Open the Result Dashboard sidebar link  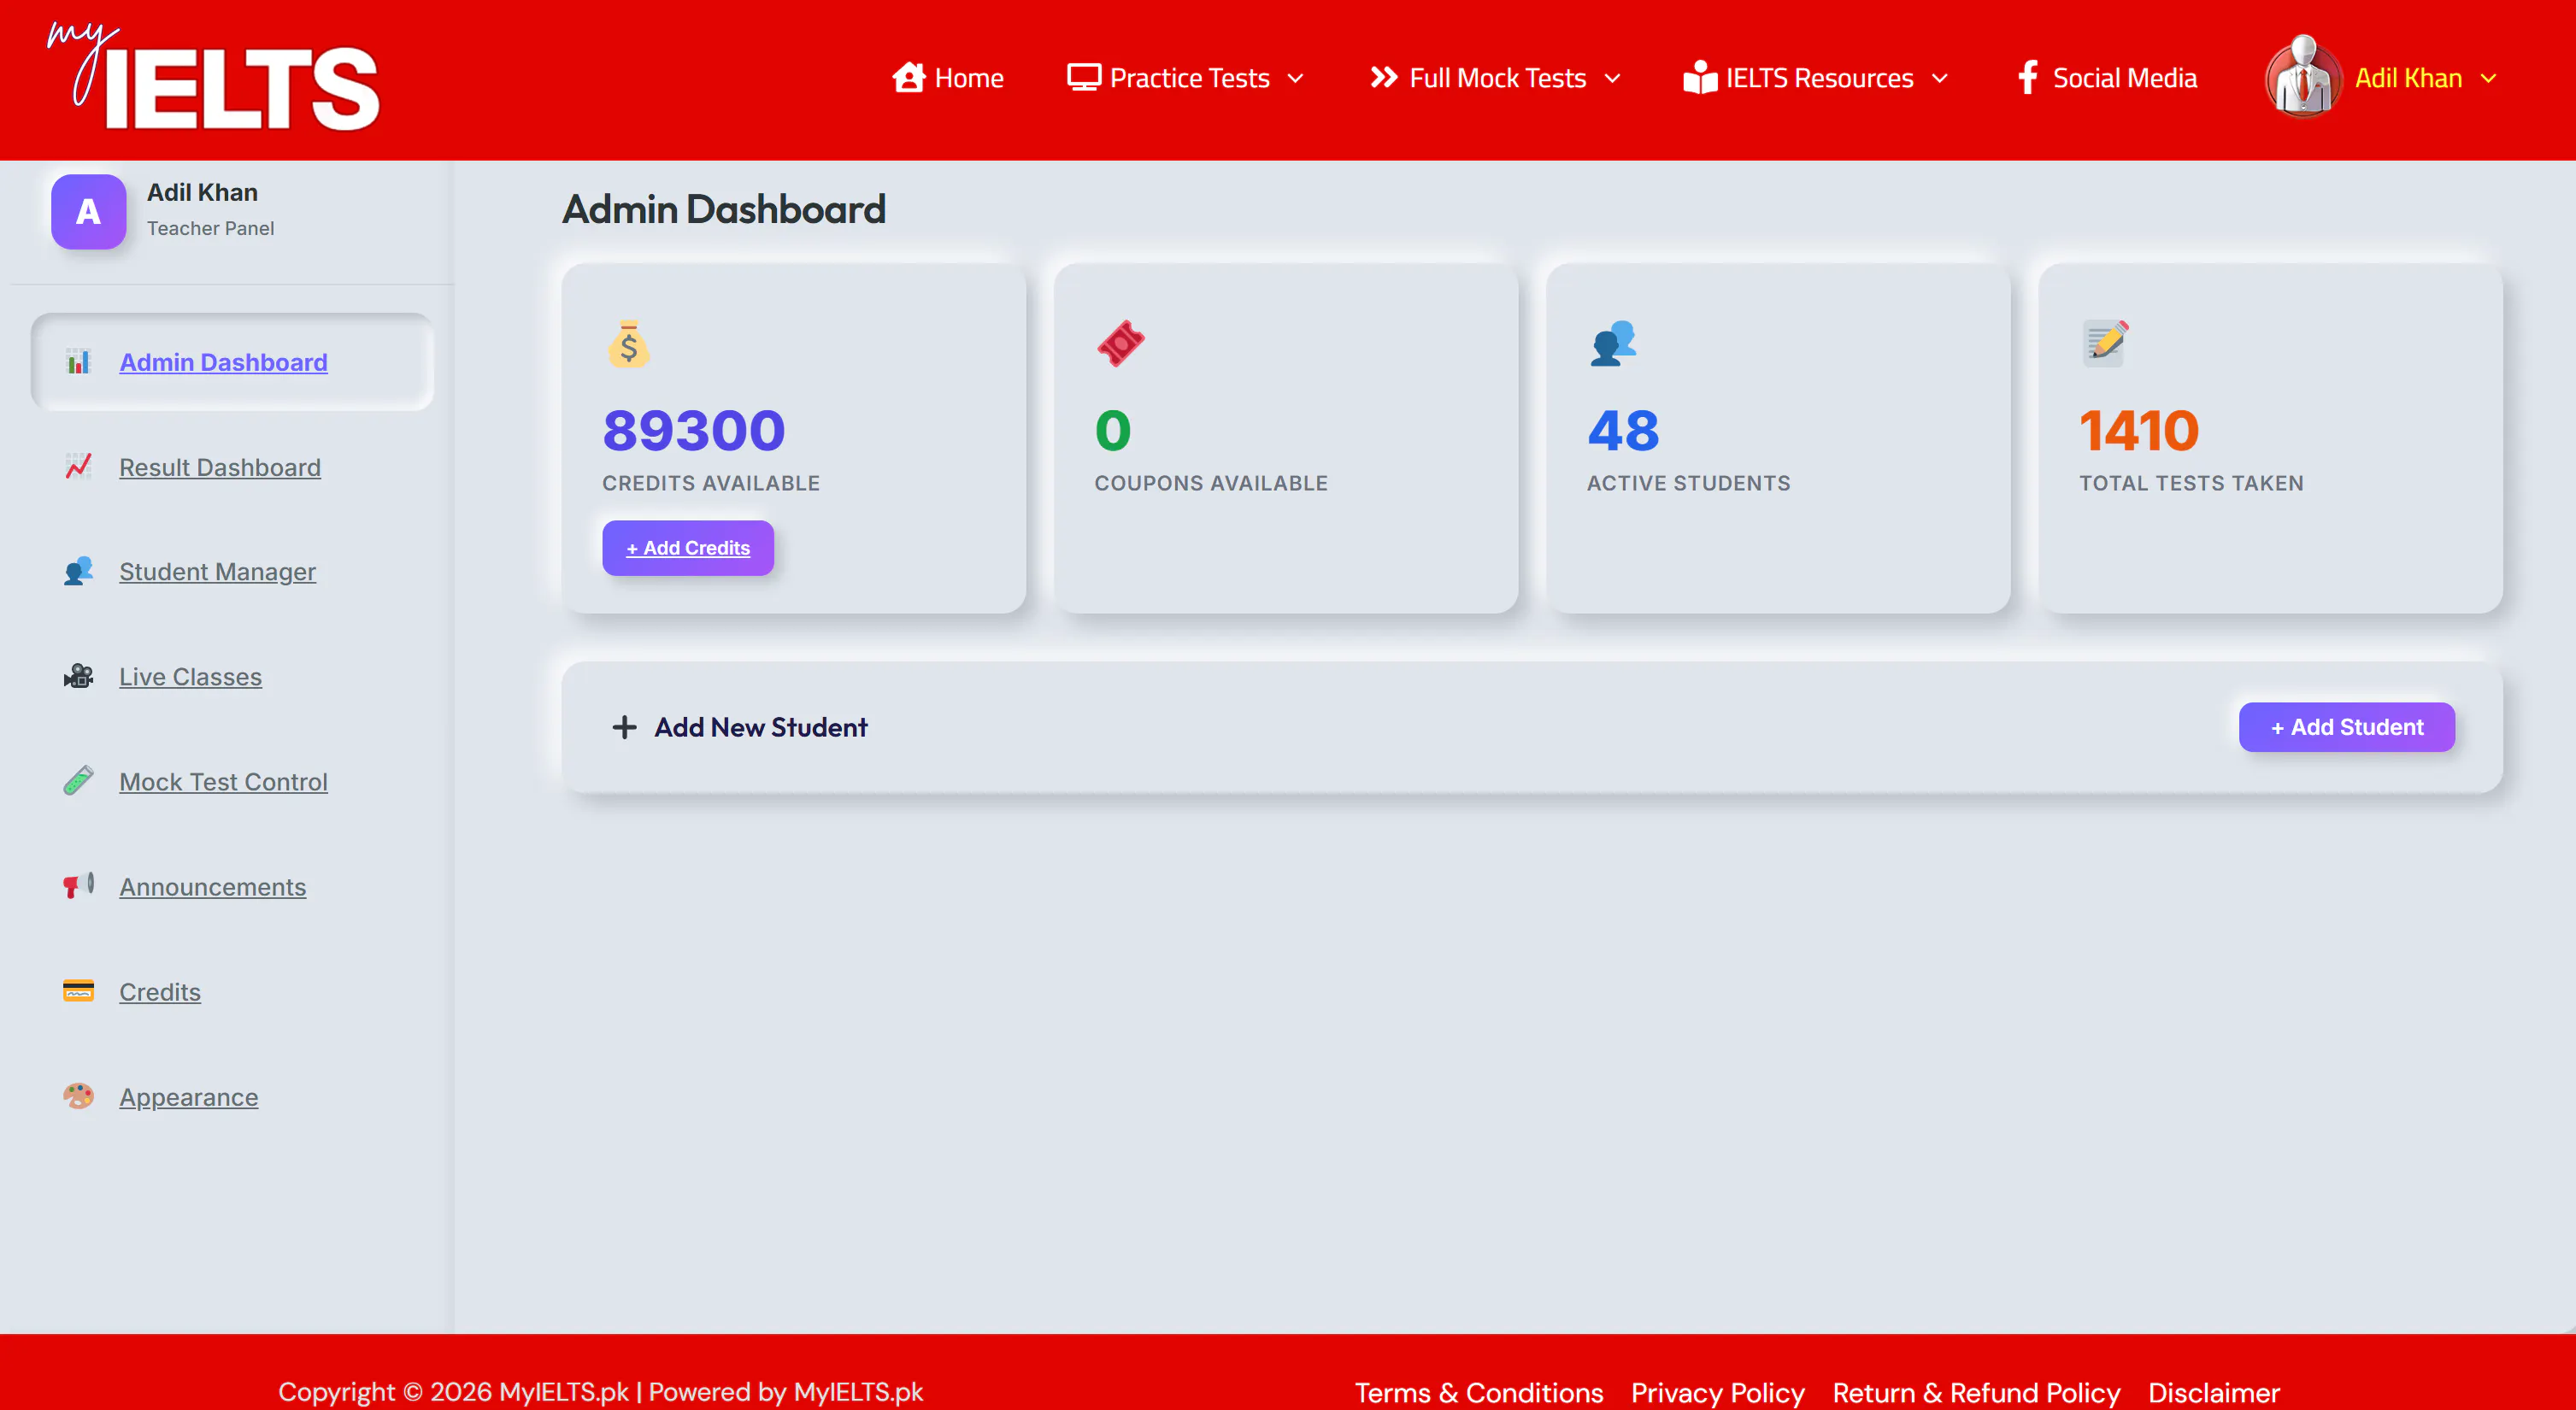(220, 467)
